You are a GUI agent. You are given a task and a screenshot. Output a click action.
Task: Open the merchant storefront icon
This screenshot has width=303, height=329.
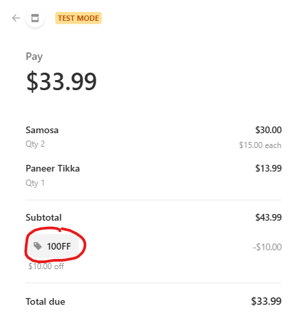35,18
